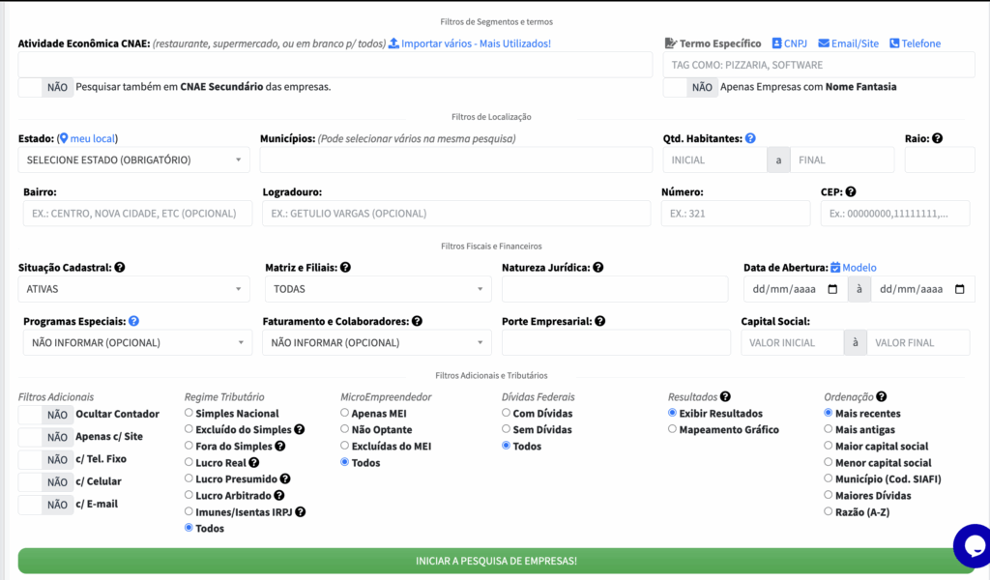Click Importar vários - Mais Utilizados link
This screenshot has height=580, width=990.
coord(470,43)
